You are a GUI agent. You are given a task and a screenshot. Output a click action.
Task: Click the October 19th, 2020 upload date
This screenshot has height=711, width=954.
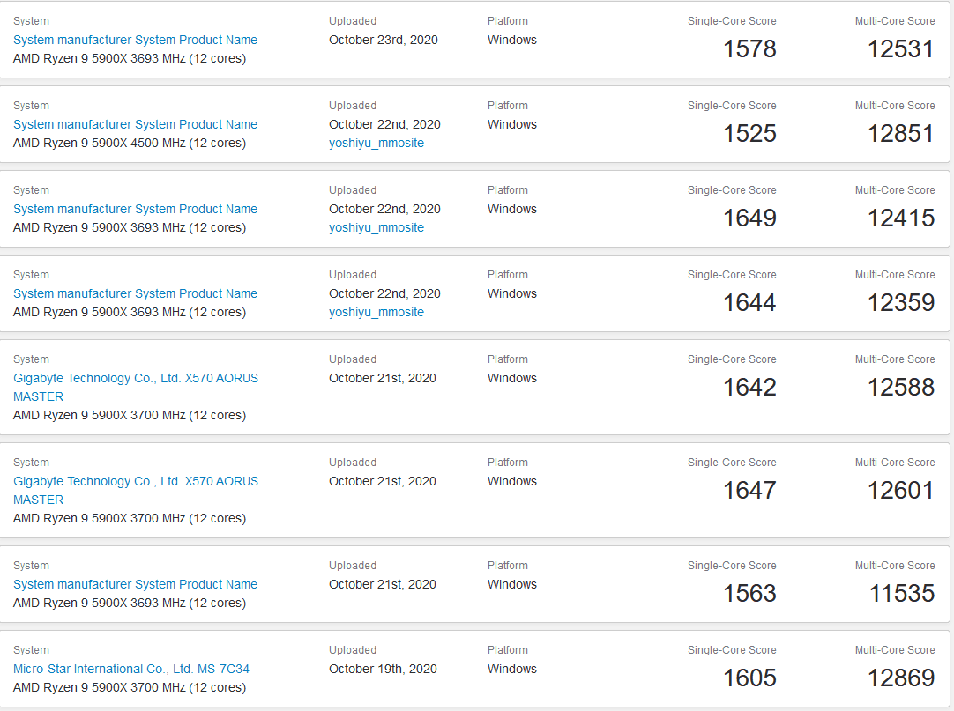click(x=383, y=669)
